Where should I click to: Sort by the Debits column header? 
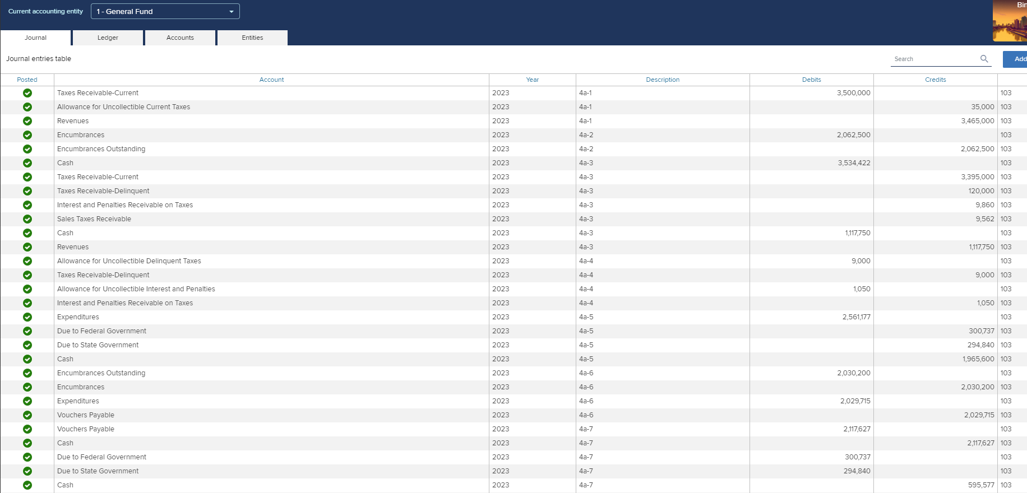point(812,80)
